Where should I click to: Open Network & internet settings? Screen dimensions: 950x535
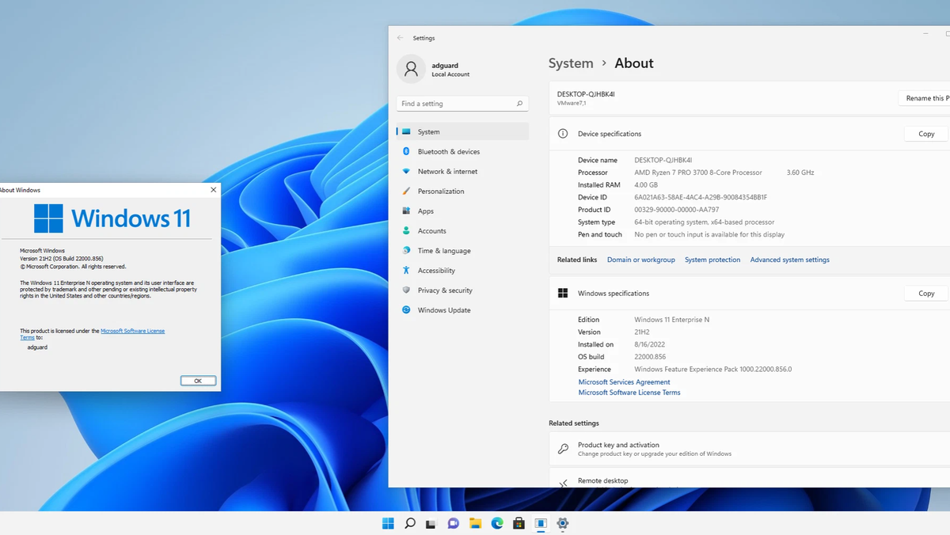coord(462,171)
